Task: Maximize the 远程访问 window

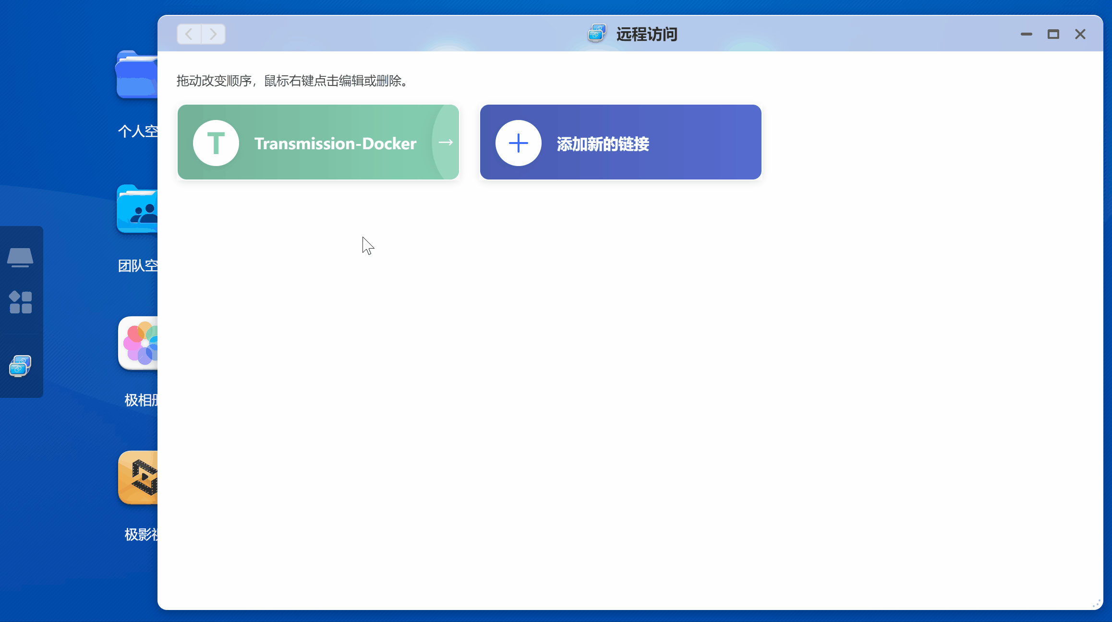Action: pos(1053,34)
